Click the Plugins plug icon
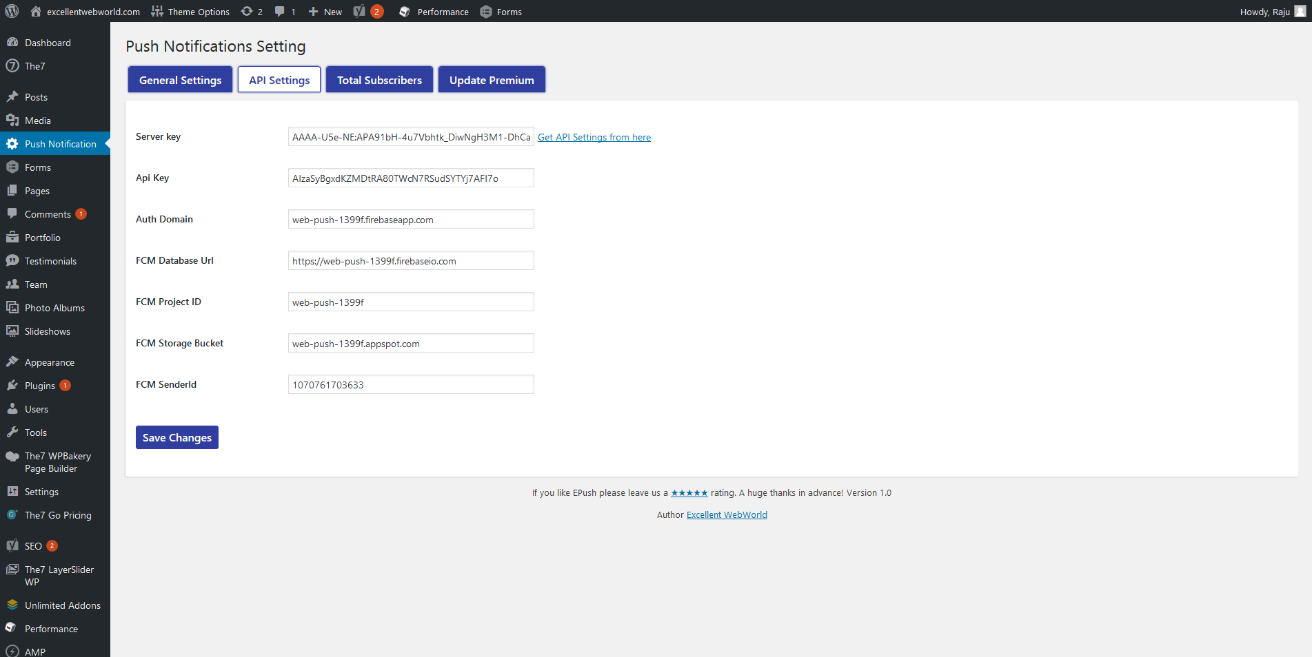Viewport: 1312px width, 657px height. point(12,385)
